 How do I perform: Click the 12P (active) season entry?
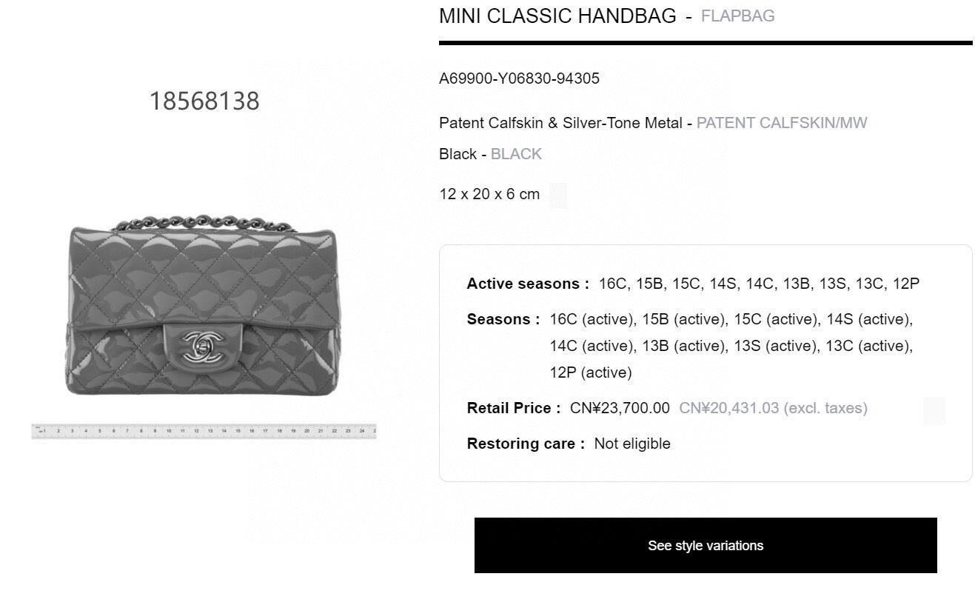[x=590, y=372]
